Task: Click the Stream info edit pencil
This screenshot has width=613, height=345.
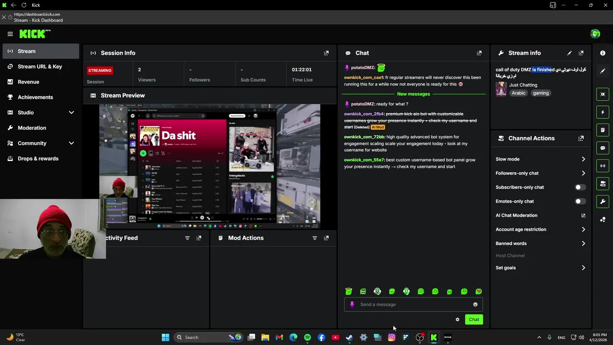Action: (569, 53)
